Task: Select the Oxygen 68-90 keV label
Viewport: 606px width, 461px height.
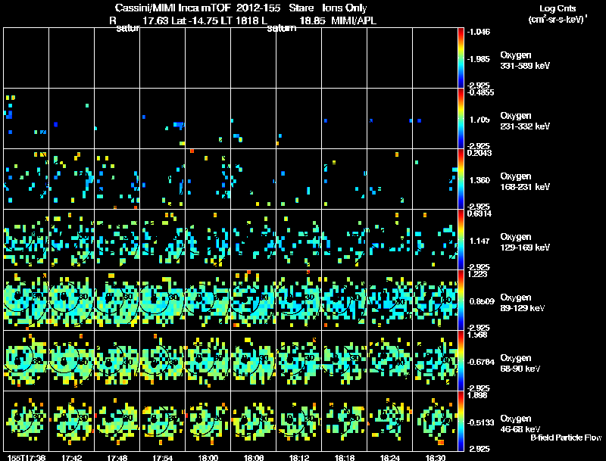Action: coord(520,363)
